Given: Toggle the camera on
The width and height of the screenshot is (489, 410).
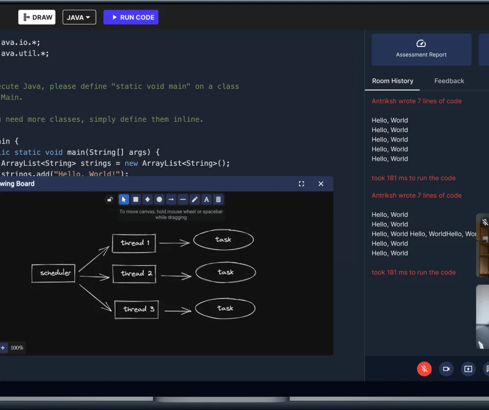Looking at the screenshot, I should tap(446, 368).
